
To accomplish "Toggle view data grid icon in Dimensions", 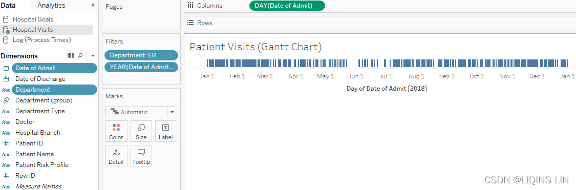I will pyautogui.click(x=71, y=55).
